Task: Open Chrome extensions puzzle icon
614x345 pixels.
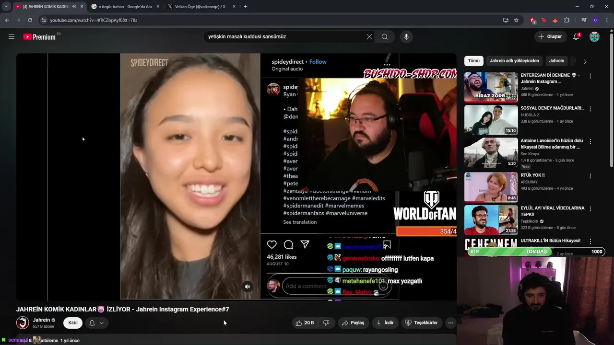Action: click(567, 20)
